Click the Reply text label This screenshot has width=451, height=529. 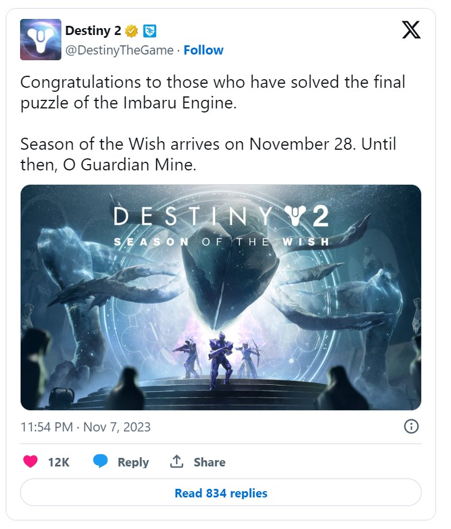[133, 462]
